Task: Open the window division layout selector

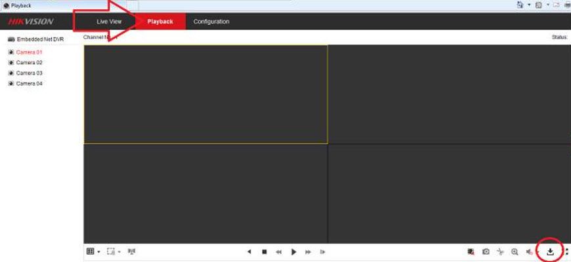Action: [91, 252]
